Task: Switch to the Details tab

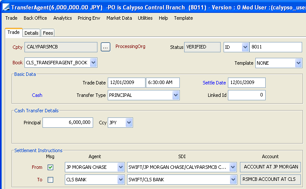Action: click(31, 33)
